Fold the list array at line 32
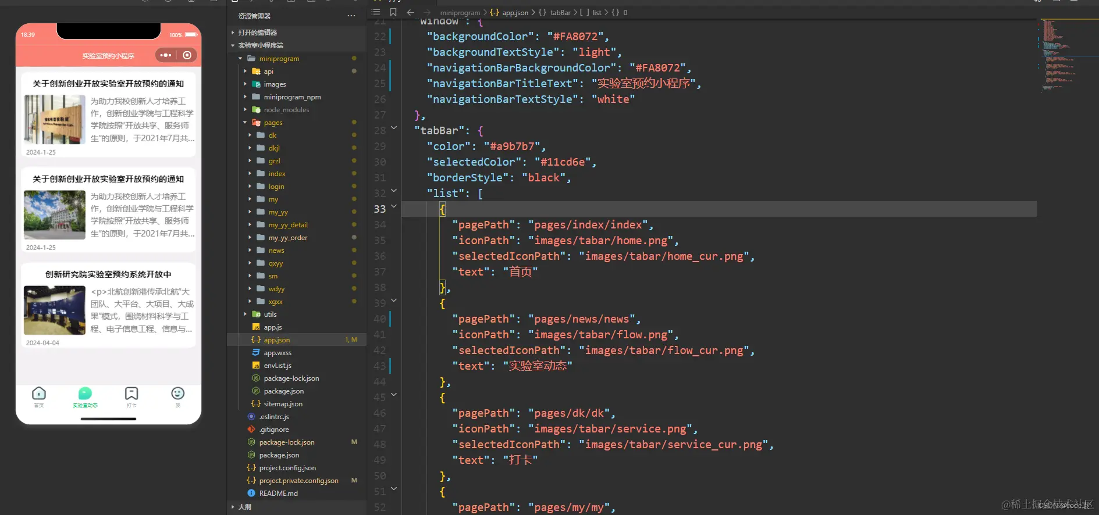Screen dimensions: 1099x515 394,191
